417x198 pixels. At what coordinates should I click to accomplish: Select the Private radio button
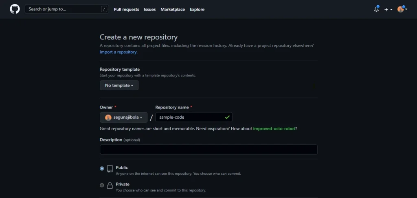click(102, 185)
